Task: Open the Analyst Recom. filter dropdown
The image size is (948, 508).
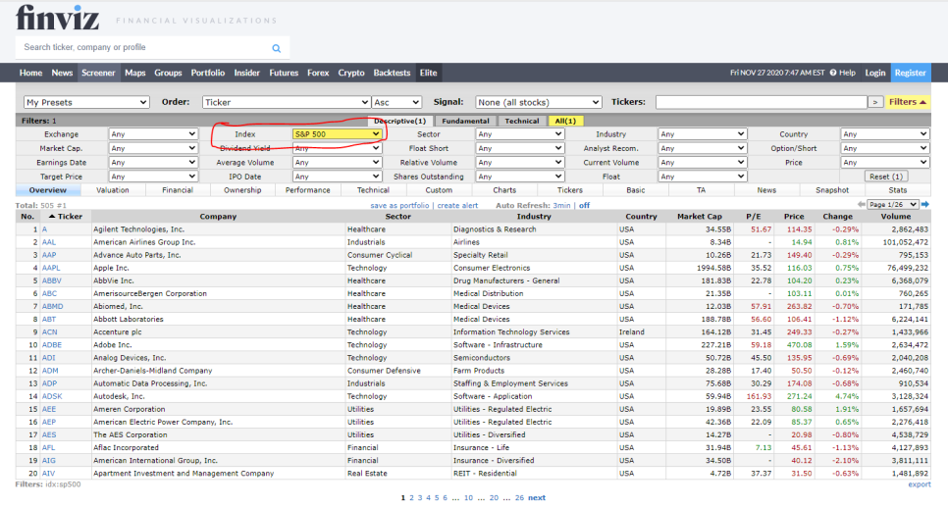Action: [x=703, y=148]
